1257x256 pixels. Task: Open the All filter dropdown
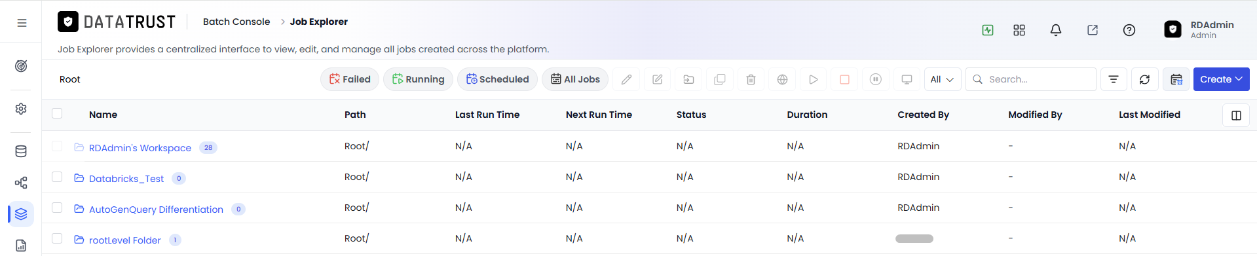[x=942, y=79]
